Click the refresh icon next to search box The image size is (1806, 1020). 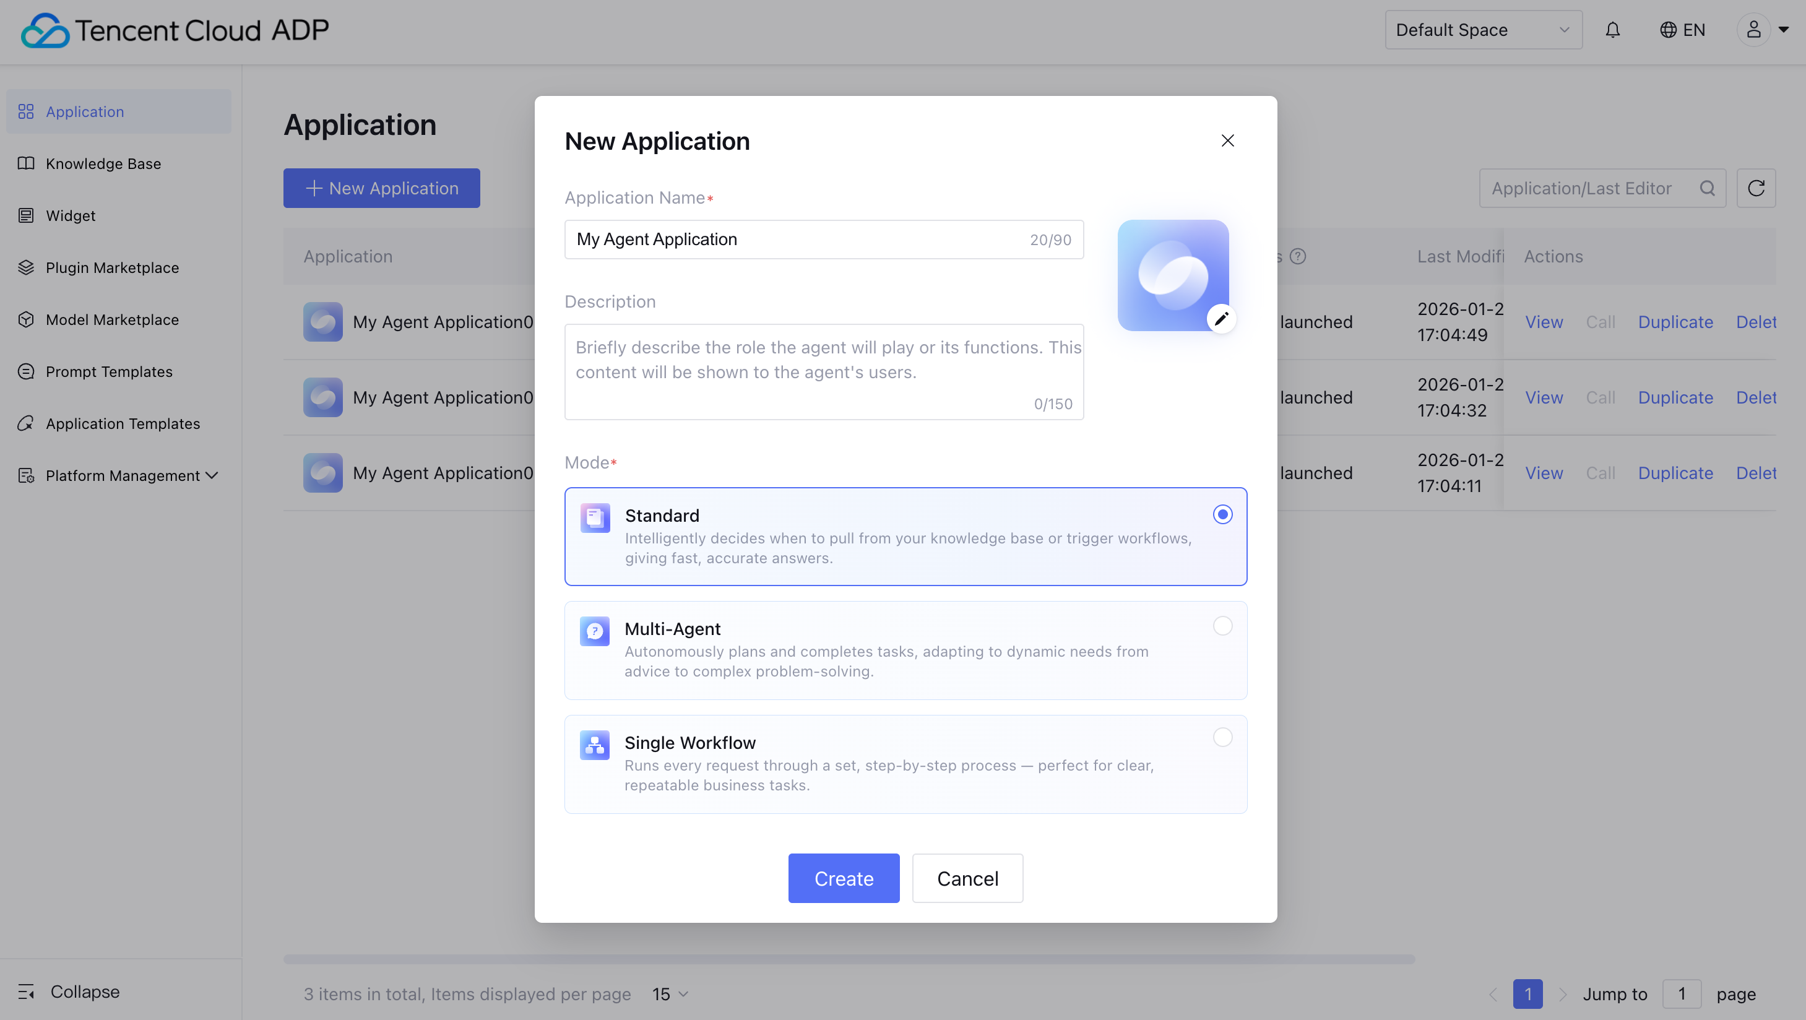tap(1755, 188)
